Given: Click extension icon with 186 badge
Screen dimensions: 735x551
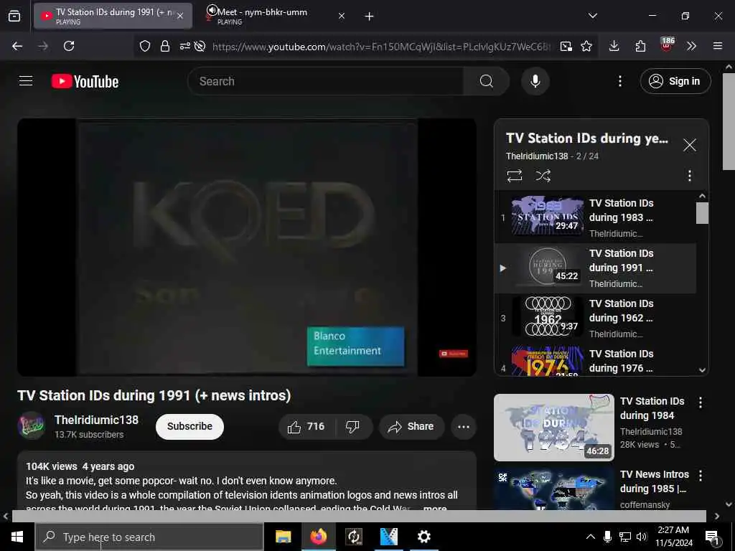Looking at the screenshot, I should tap(667, 44).
